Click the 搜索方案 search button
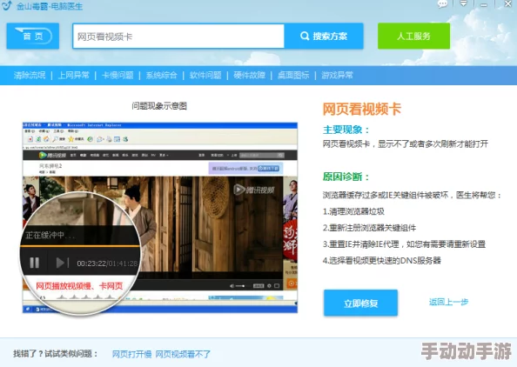The height and width of the screenshot is (367, 517). pyautogui.click(x=324, y=37)
